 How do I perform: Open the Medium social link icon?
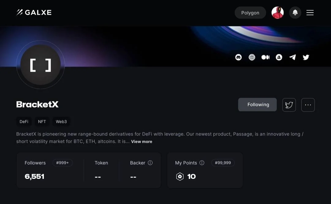point(265,57)
